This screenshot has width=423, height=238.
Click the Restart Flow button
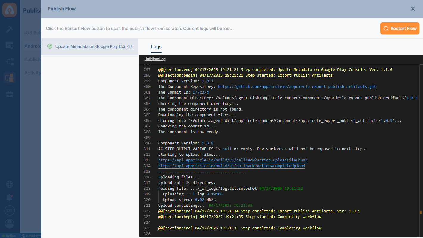[400, 28]
